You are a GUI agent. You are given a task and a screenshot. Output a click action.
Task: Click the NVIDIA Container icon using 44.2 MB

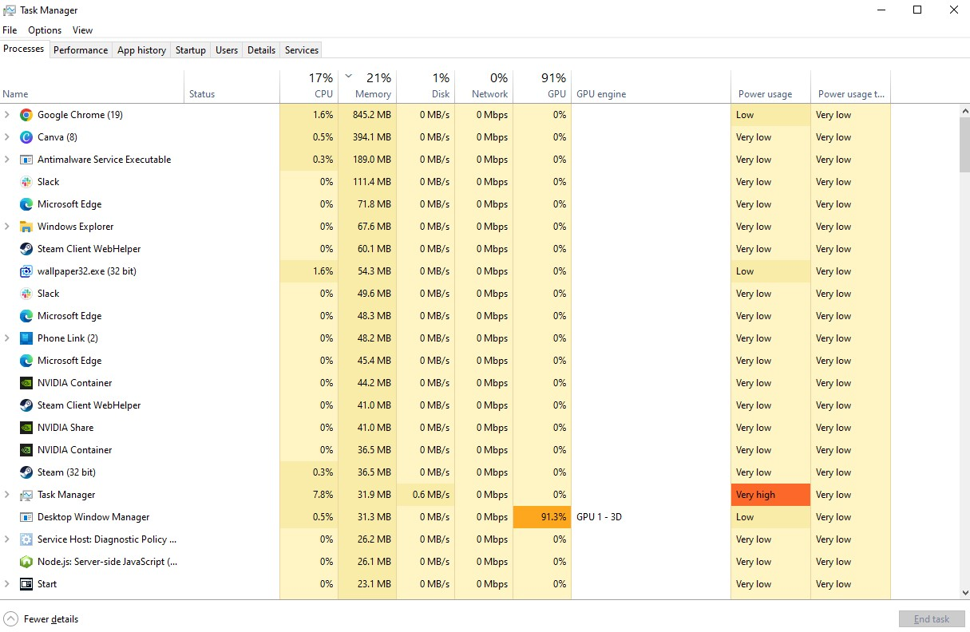[26, 383]
